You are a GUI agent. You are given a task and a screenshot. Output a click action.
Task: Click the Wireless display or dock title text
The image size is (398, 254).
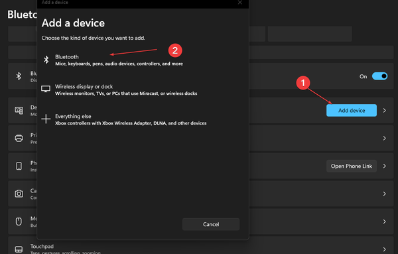84,86
